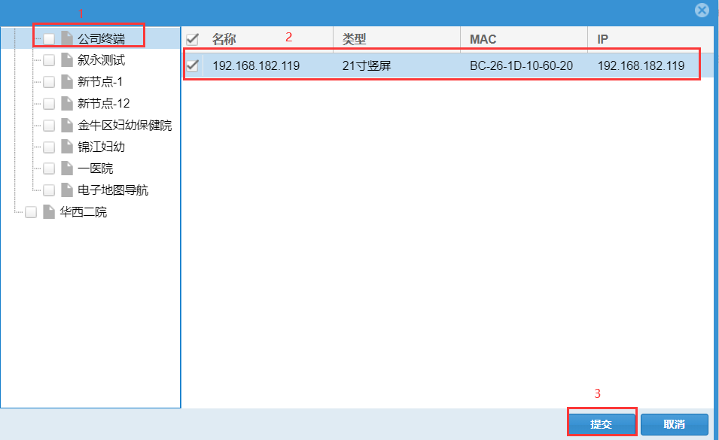Click the 取消 cancel button

(x=674, y=424)
